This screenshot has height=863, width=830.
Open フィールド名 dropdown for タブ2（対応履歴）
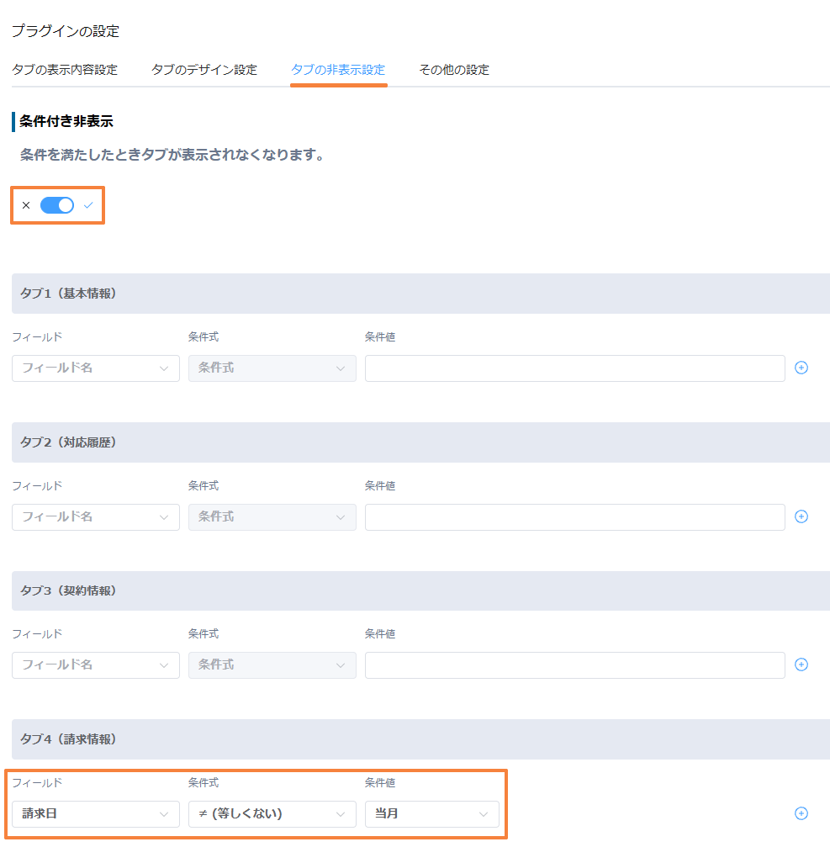point(96,517)
